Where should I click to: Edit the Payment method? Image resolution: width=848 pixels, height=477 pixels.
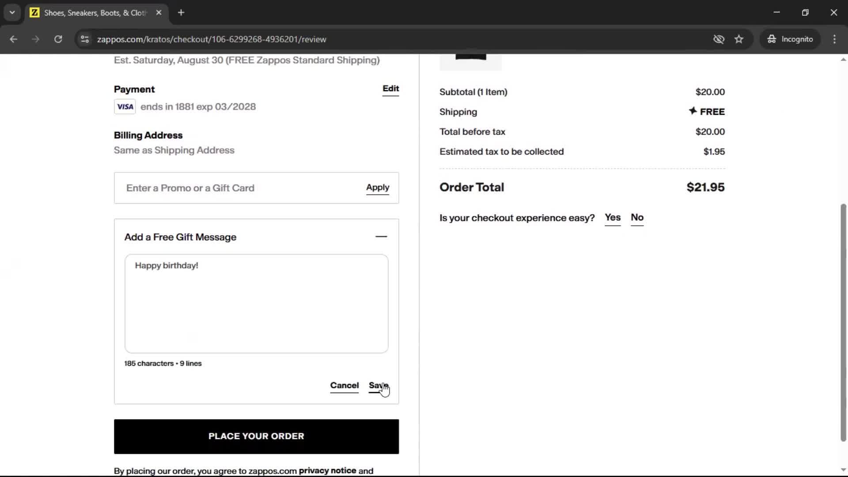[390, 89]
